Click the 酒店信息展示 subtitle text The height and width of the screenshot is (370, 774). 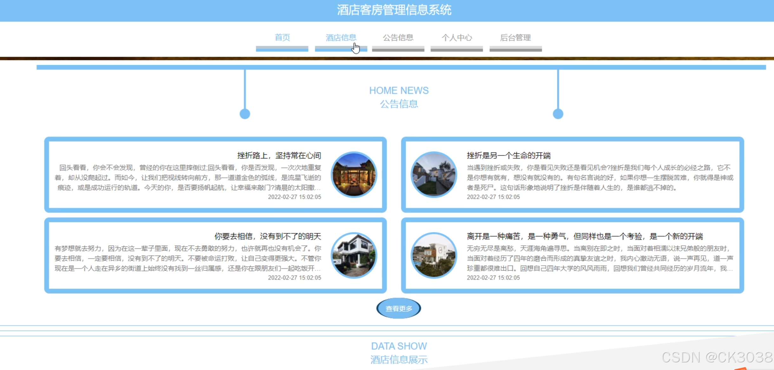398,359
